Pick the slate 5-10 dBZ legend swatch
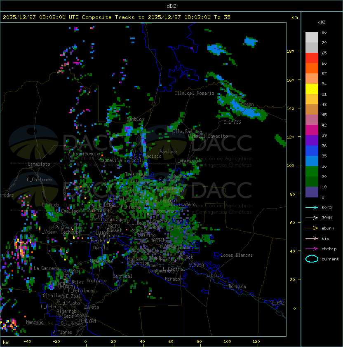The width and height of the screenshot is (343, 347). pos(312,192)
